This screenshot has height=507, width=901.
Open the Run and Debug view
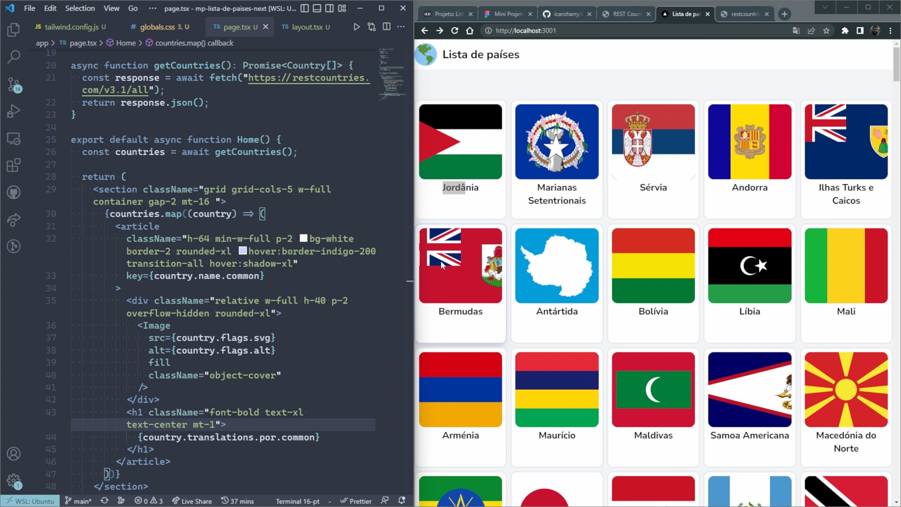click(14, 111)
